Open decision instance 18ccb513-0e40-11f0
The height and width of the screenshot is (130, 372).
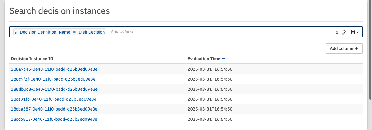pos(54,119)
